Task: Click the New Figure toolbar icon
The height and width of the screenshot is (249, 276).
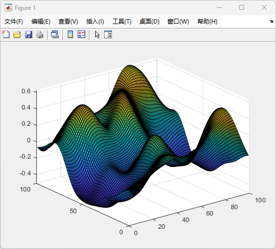Action: (x=6, y=34)
